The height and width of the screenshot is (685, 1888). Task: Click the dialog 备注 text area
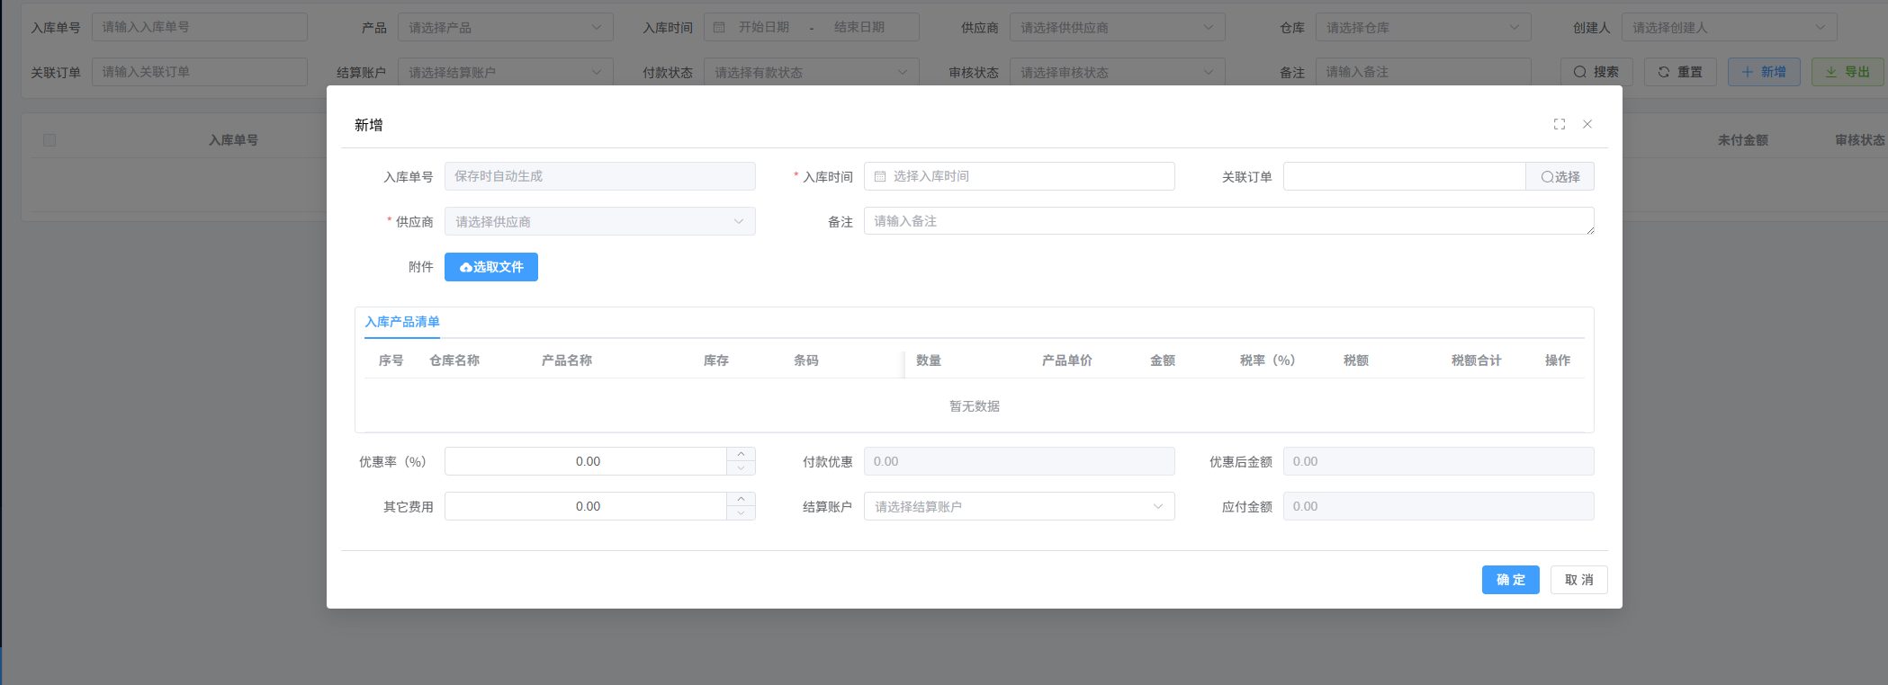(x=1229, y=221)
